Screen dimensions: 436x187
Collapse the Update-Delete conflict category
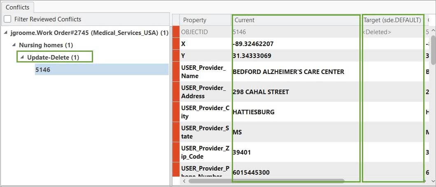click(22, 58)
